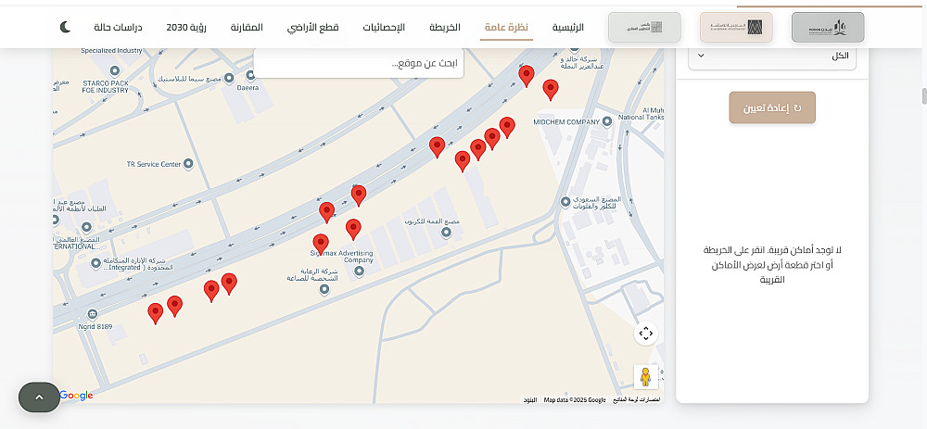927x429 pixels.
Task: Select the active نظرة عامة tab
Action: 507,28
